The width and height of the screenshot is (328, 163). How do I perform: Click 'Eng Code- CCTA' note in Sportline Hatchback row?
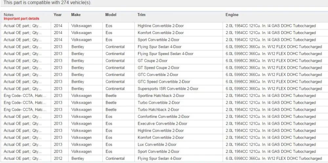(x=25, y=96)
